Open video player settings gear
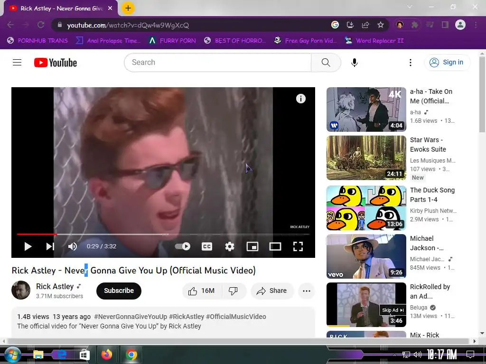Image resolution: width=486 pixels, height=364 pixels. 229,246
